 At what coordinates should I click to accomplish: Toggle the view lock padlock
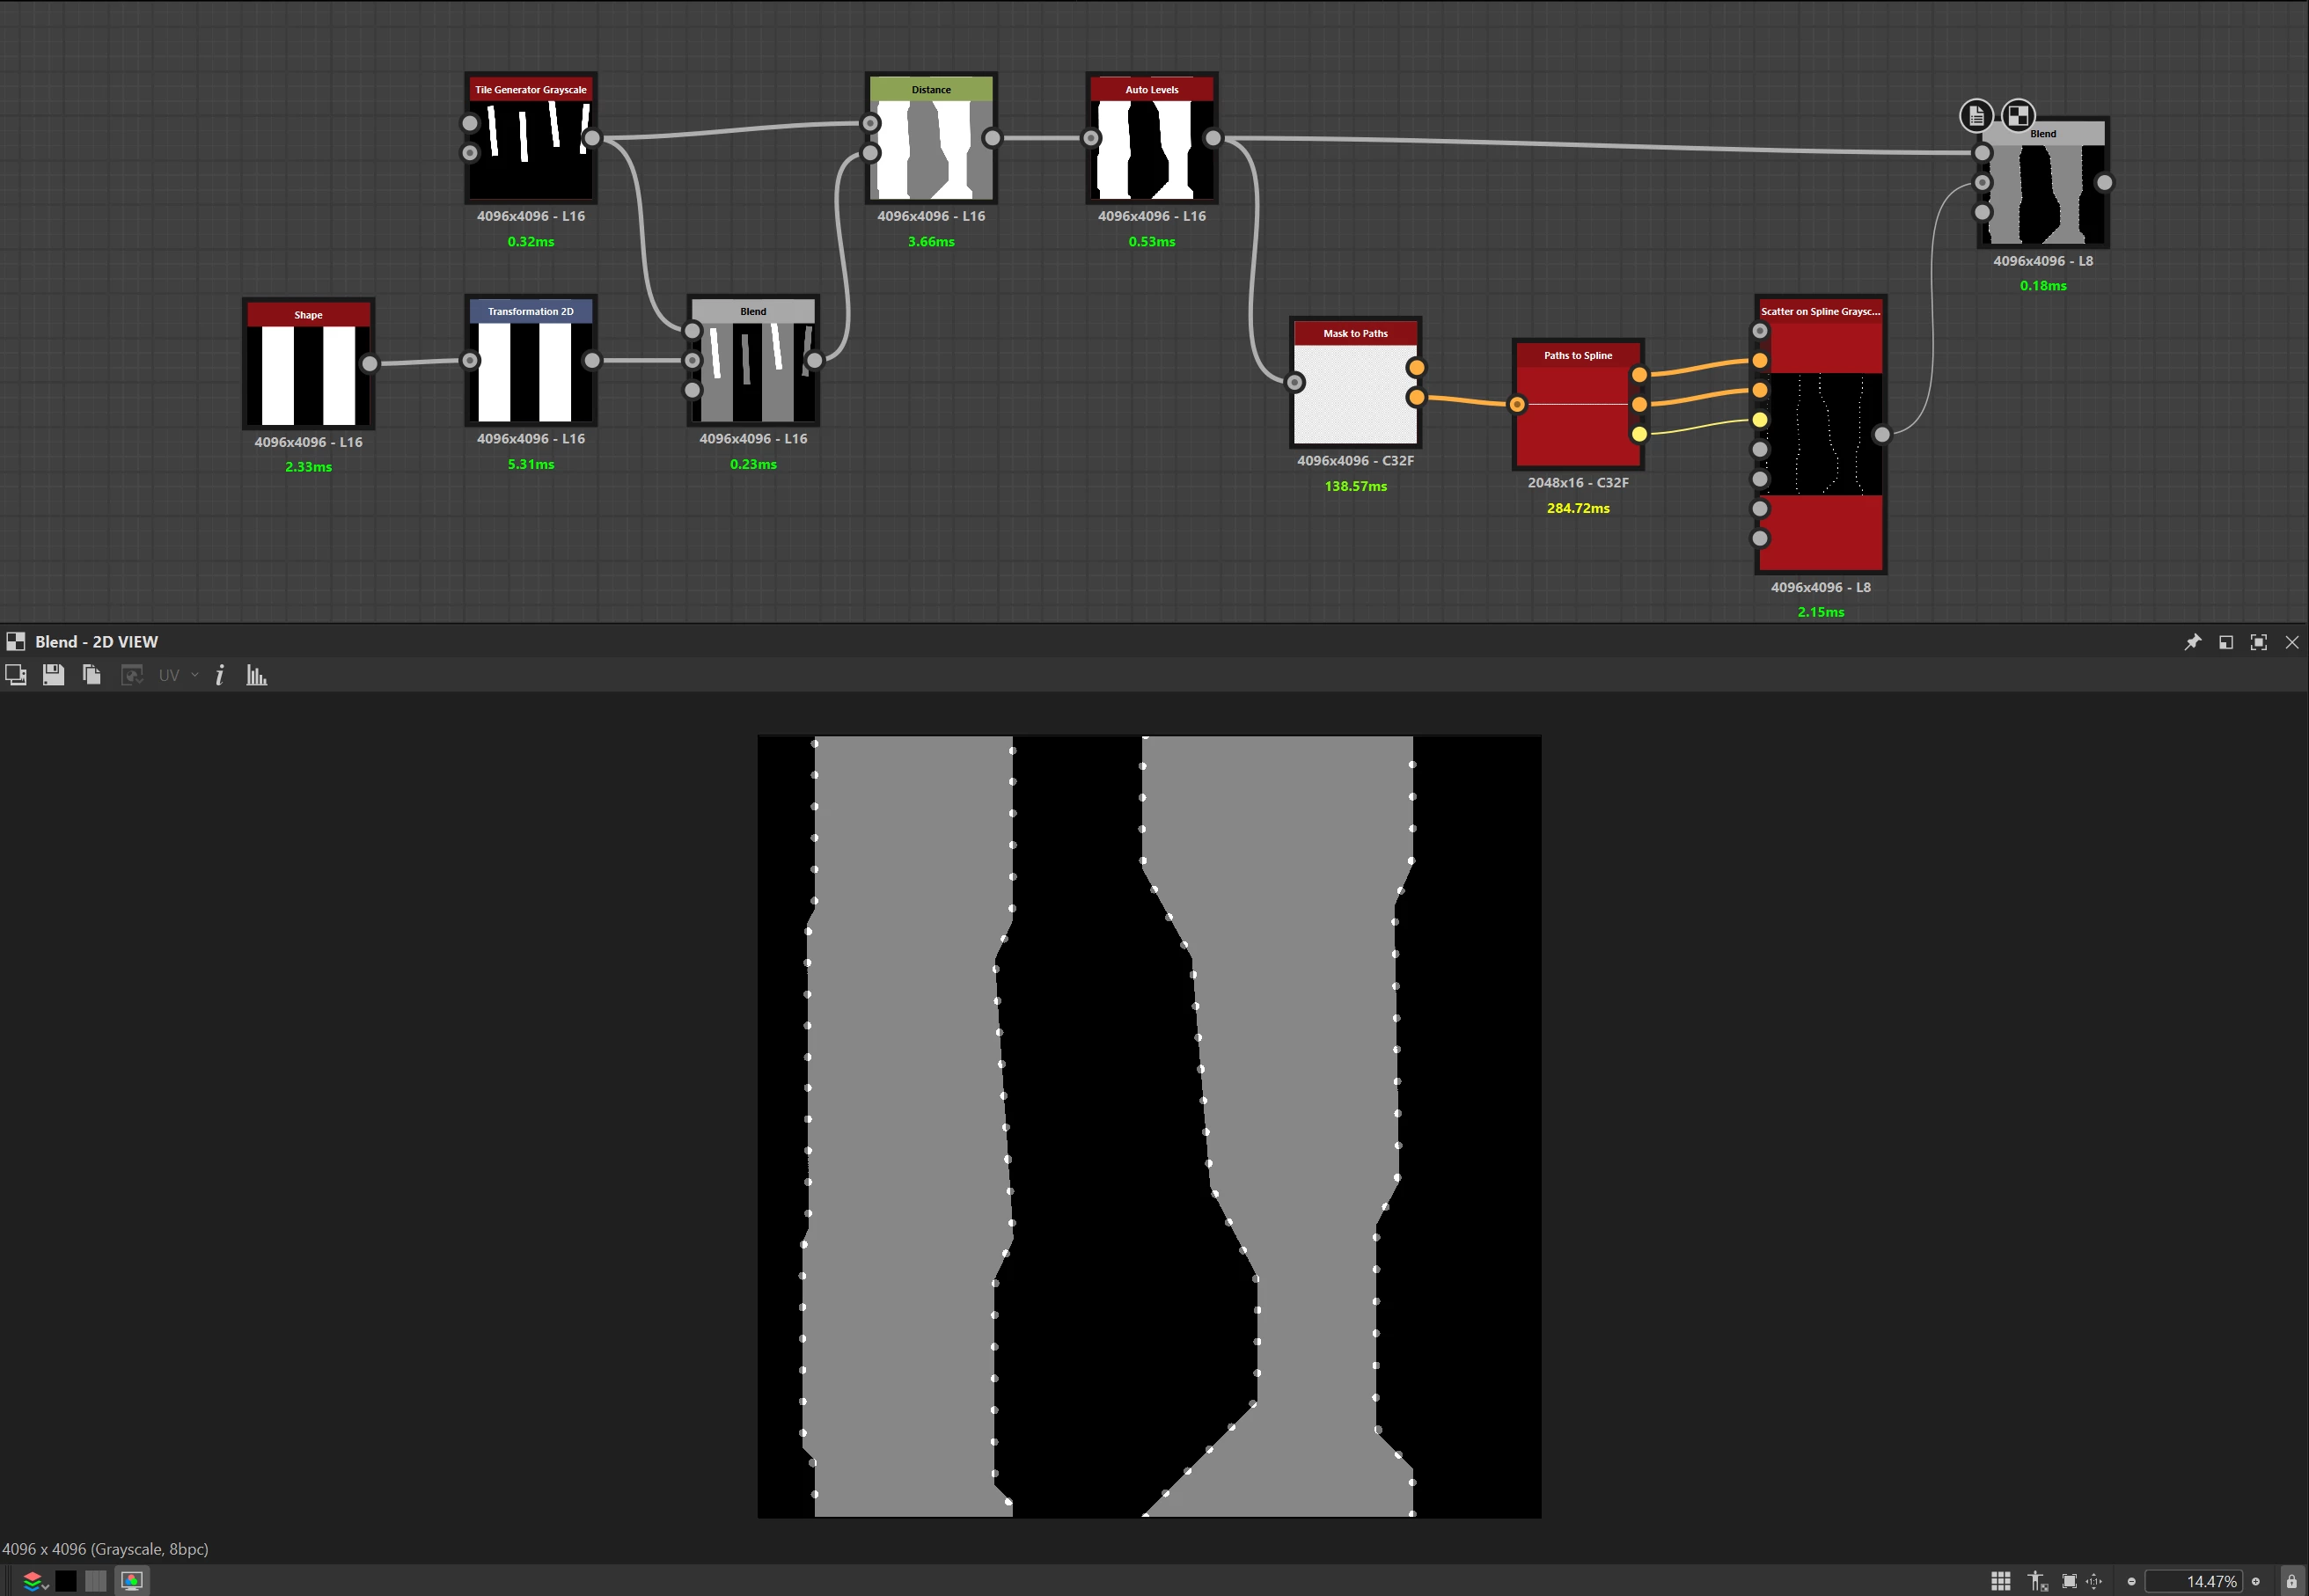click(2291, 1581)
